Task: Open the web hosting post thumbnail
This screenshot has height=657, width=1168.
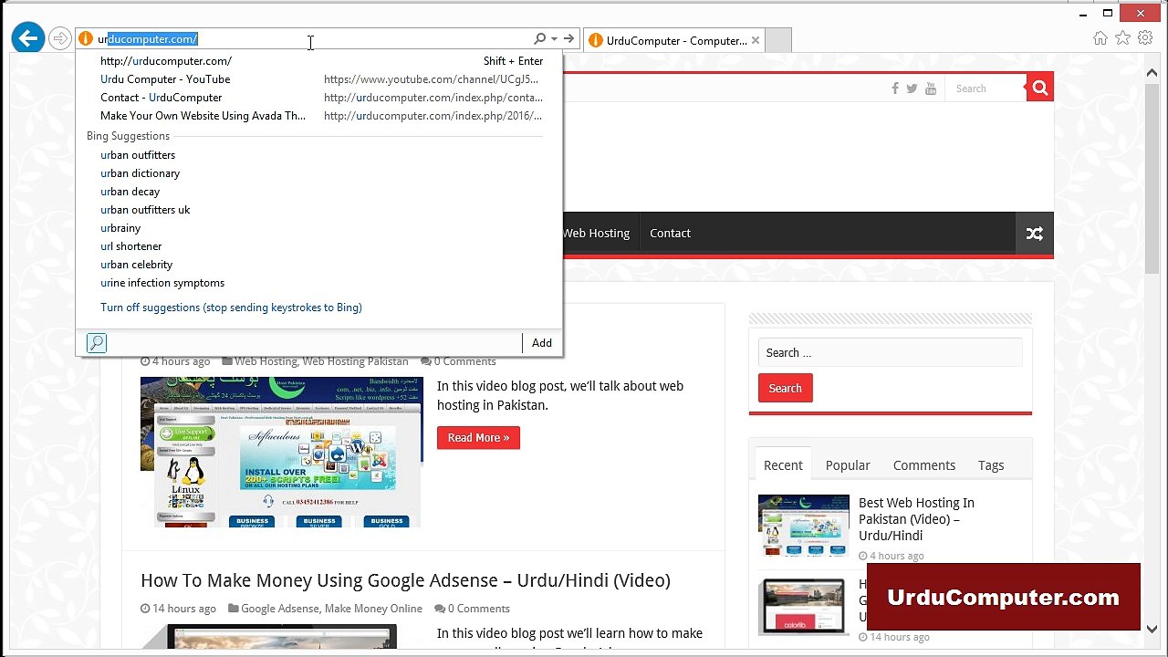Action: tap(281, 452)
